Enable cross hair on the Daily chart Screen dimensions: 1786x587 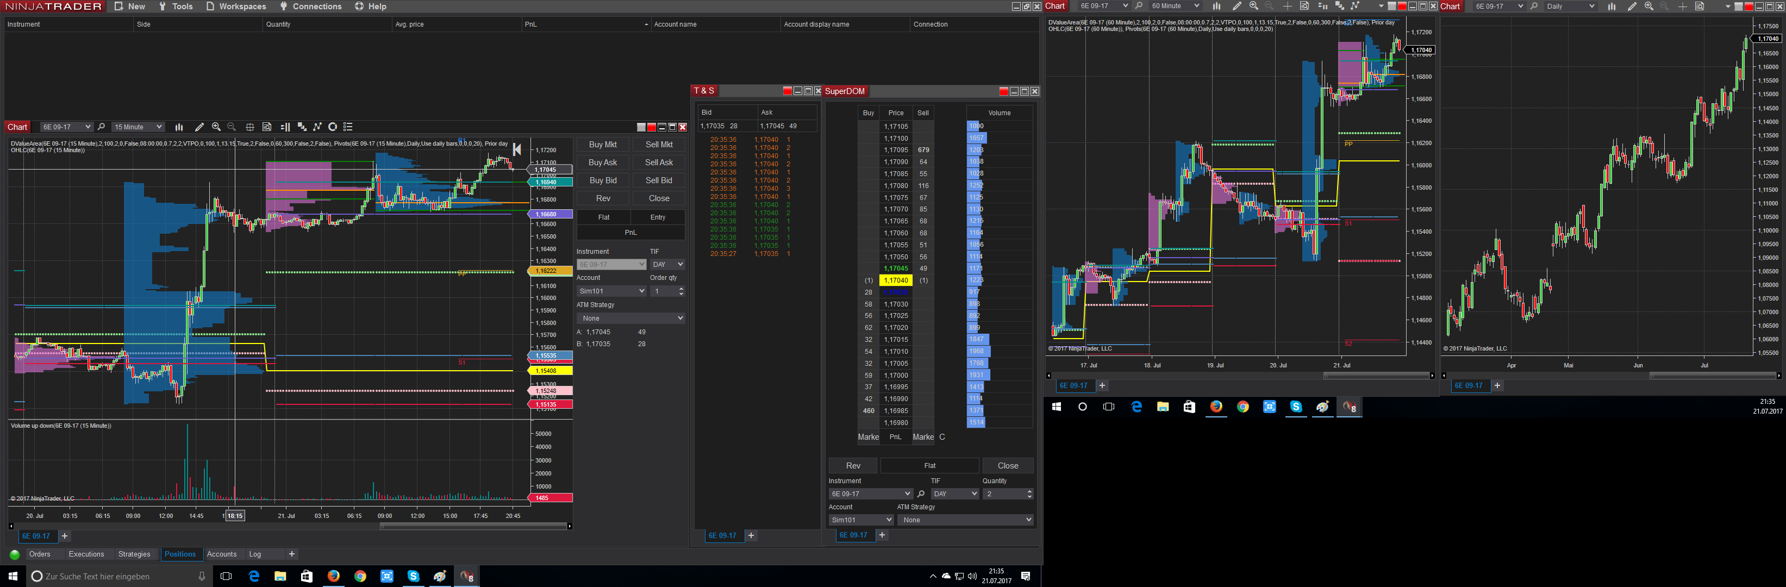tap(1683, 6)
